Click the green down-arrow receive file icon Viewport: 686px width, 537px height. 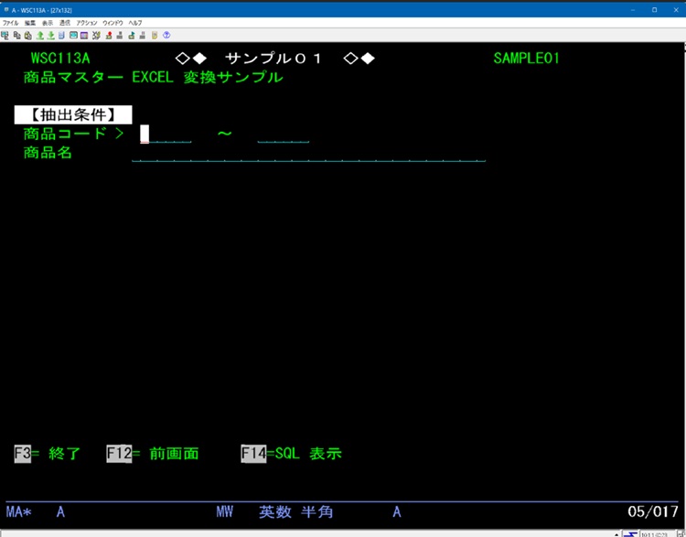click(50, 35)
